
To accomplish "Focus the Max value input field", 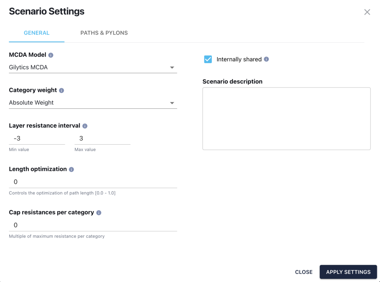I will (102, 138).
